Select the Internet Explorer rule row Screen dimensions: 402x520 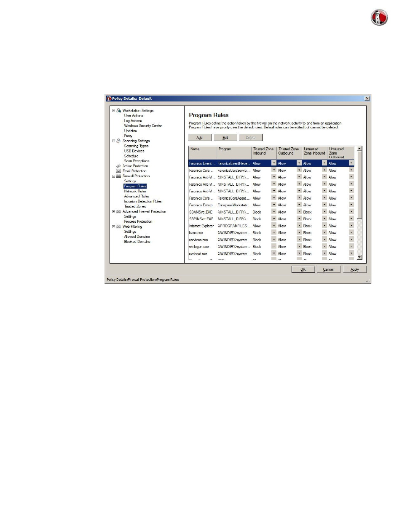tap(271, 226)
